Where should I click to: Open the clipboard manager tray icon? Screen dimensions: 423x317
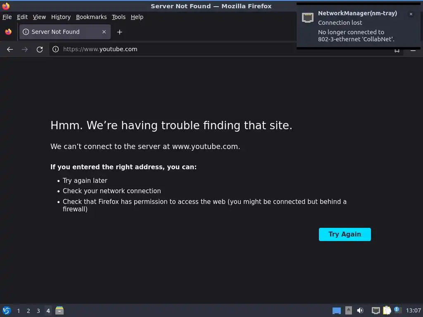coord(387,310)
